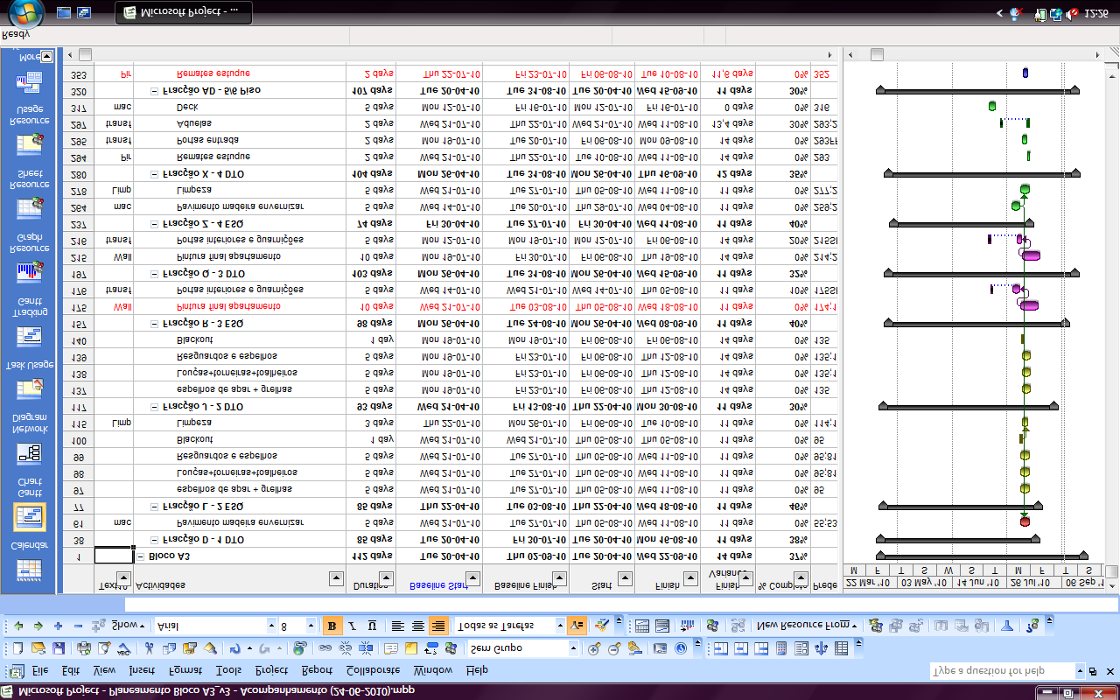Open the Todas as Tarefas filter dropdown

tap(560, 626)
